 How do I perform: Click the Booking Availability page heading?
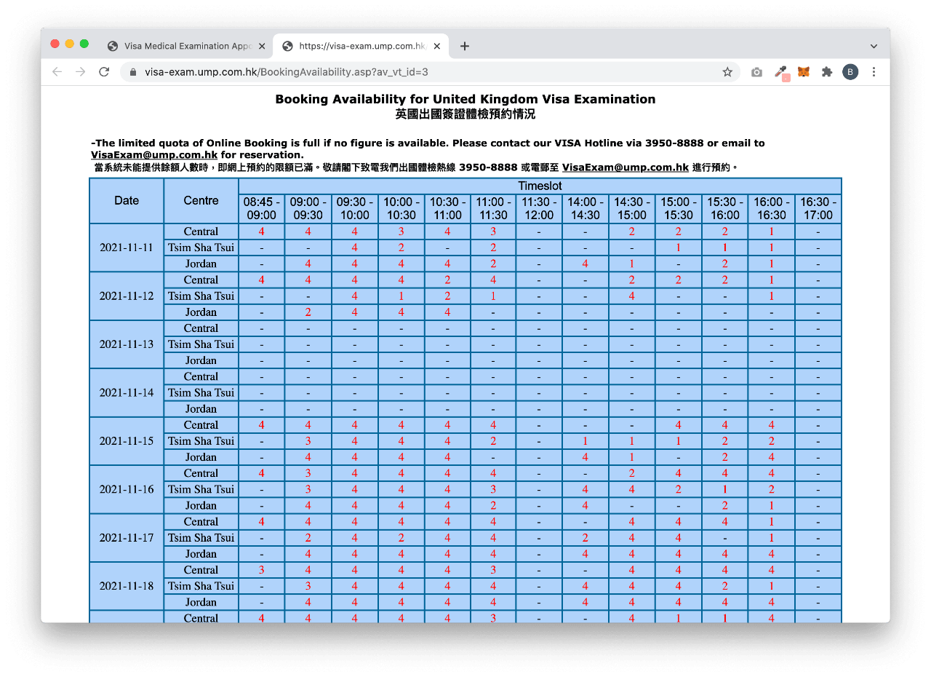465,99
